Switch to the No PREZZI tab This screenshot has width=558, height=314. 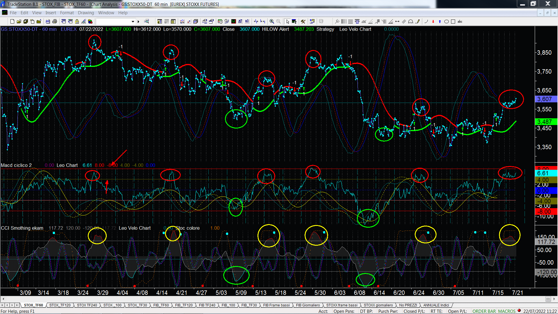pyautogui.click(x=408, y=305)
